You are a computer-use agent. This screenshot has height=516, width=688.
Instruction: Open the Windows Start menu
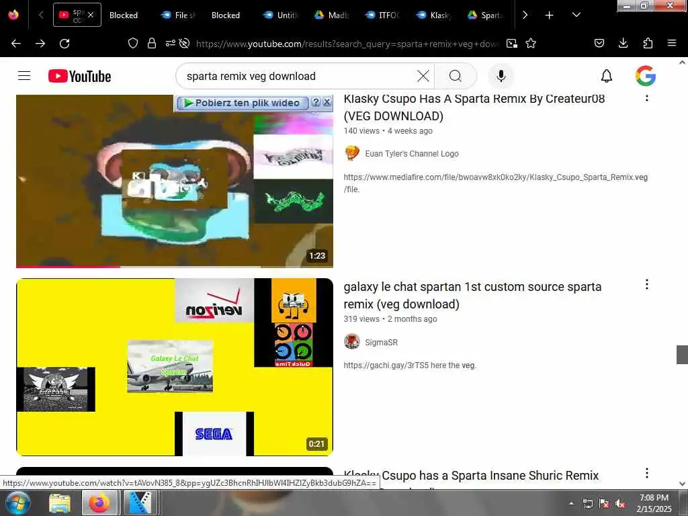point(17,503)
